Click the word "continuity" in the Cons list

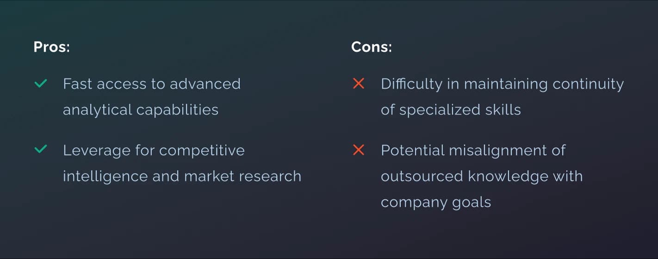click(x=588, y=84)
